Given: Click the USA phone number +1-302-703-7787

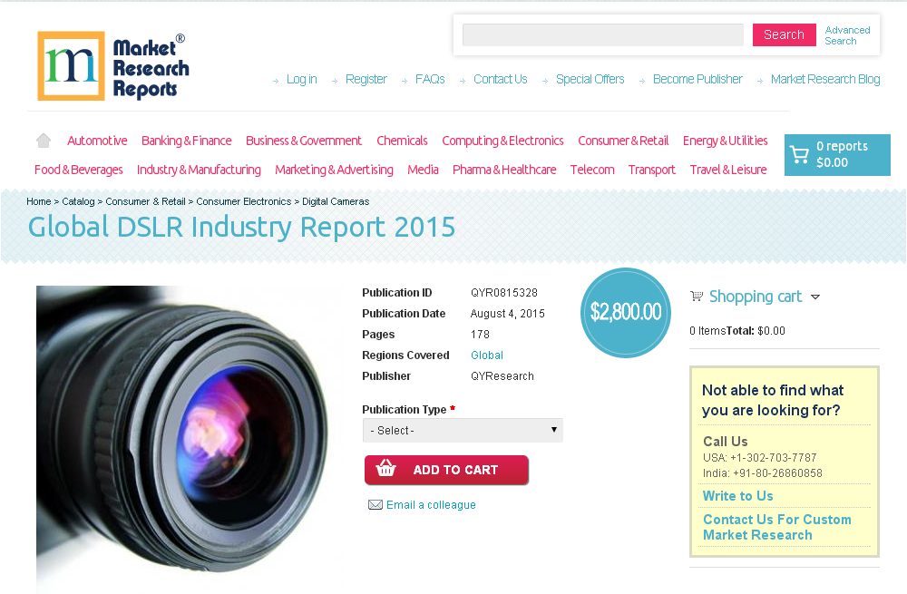Looking at the screenshot, I should coord(774,457).
